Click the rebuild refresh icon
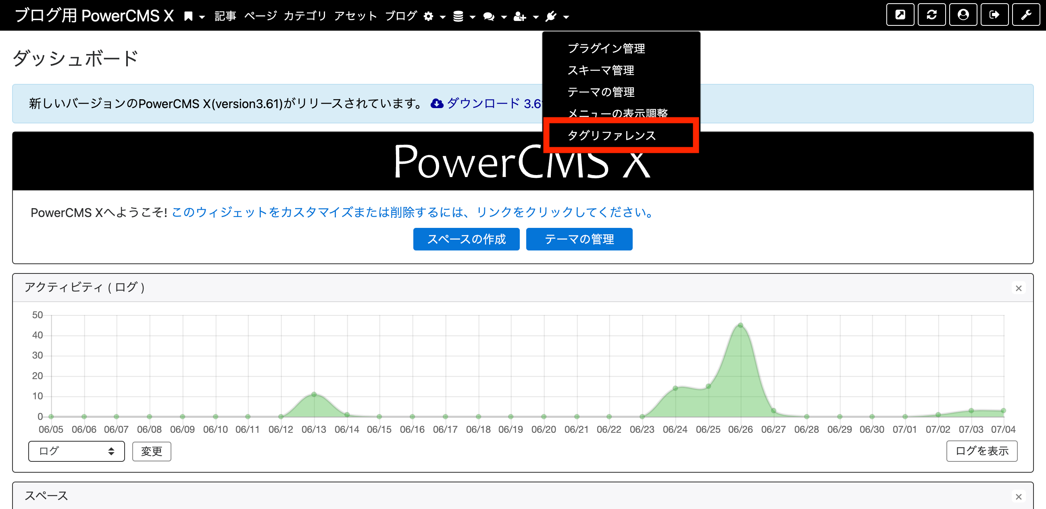The height and width of the screenshot is (509, 1046). 931,15
